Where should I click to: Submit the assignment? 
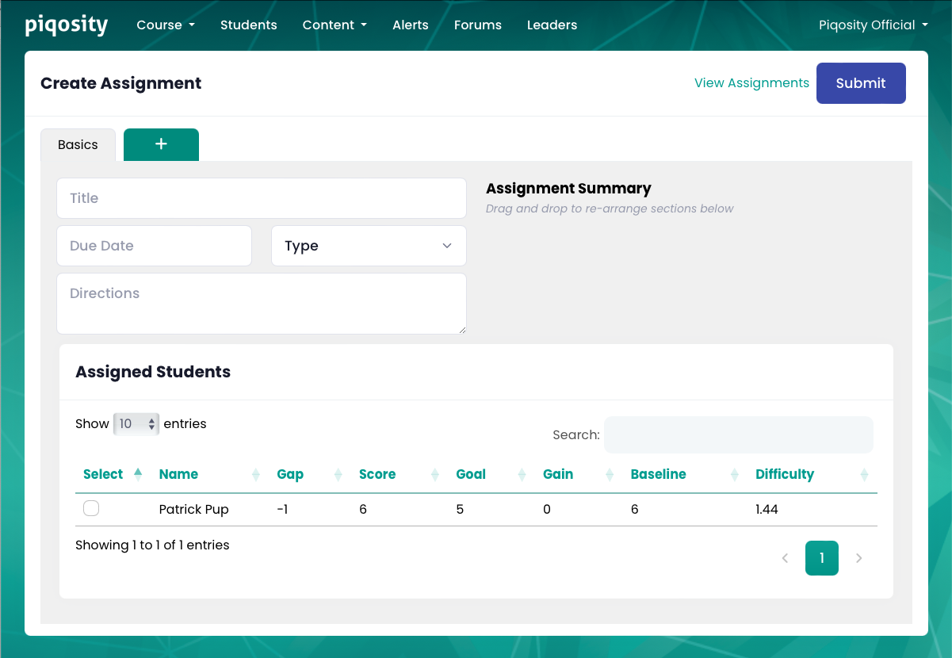860,83
